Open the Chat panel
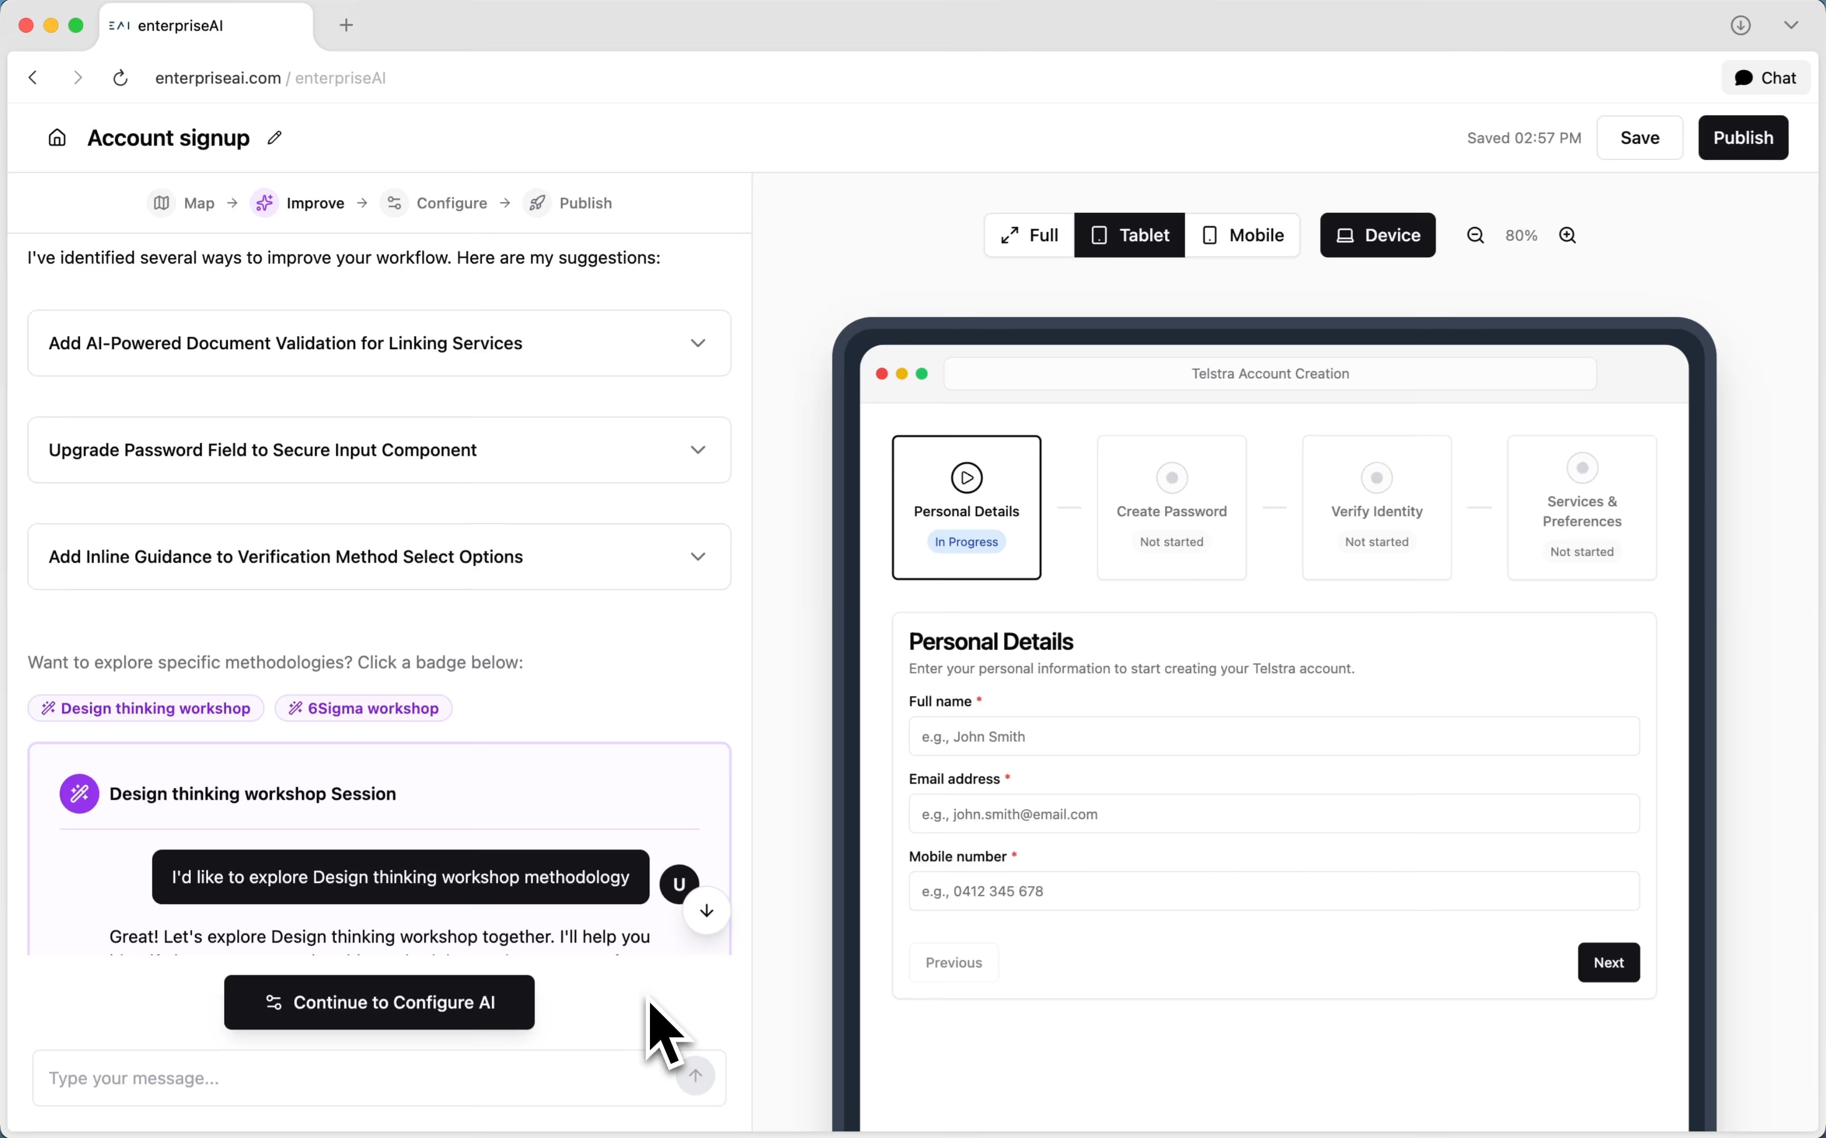 click(x=1766, y=77)
